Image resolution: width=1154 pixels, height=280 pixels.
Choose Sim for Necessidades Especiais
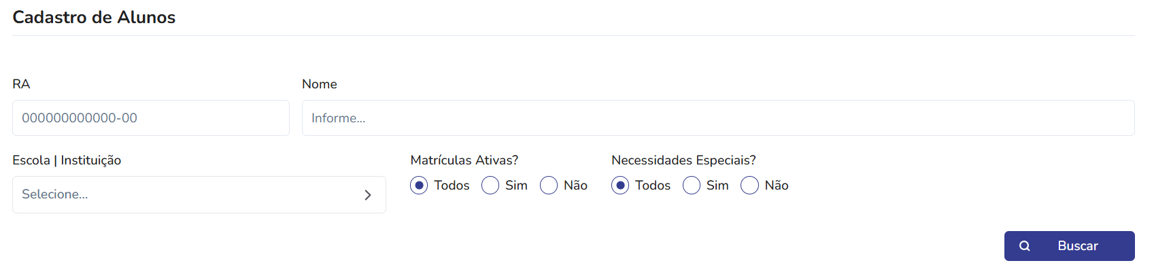tap(692, 186)
